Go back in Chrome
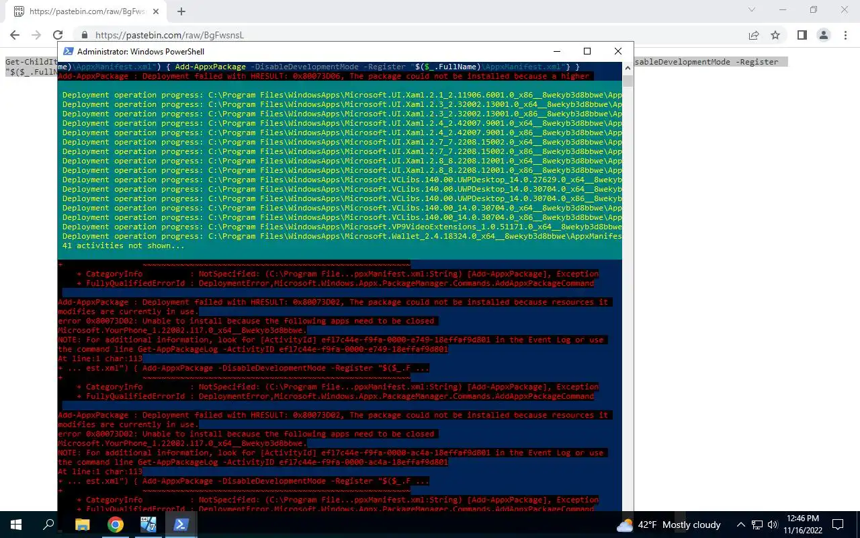The image size is (860, 538). 15,35
